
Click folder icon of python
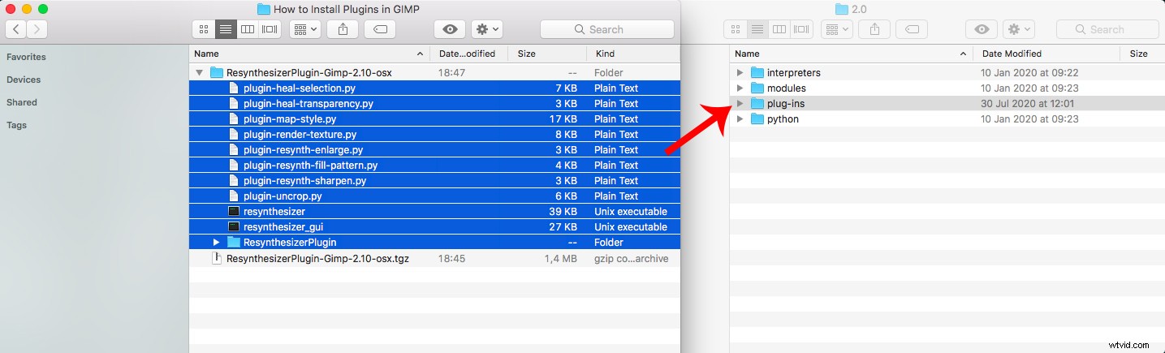pyautogui.click(x=757, y=118)
